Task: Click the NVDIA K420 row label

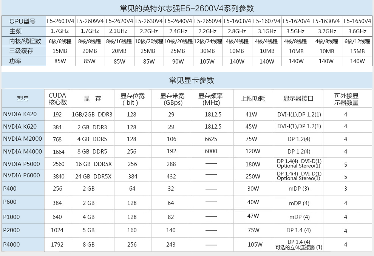Action: (x=20, y=114)
